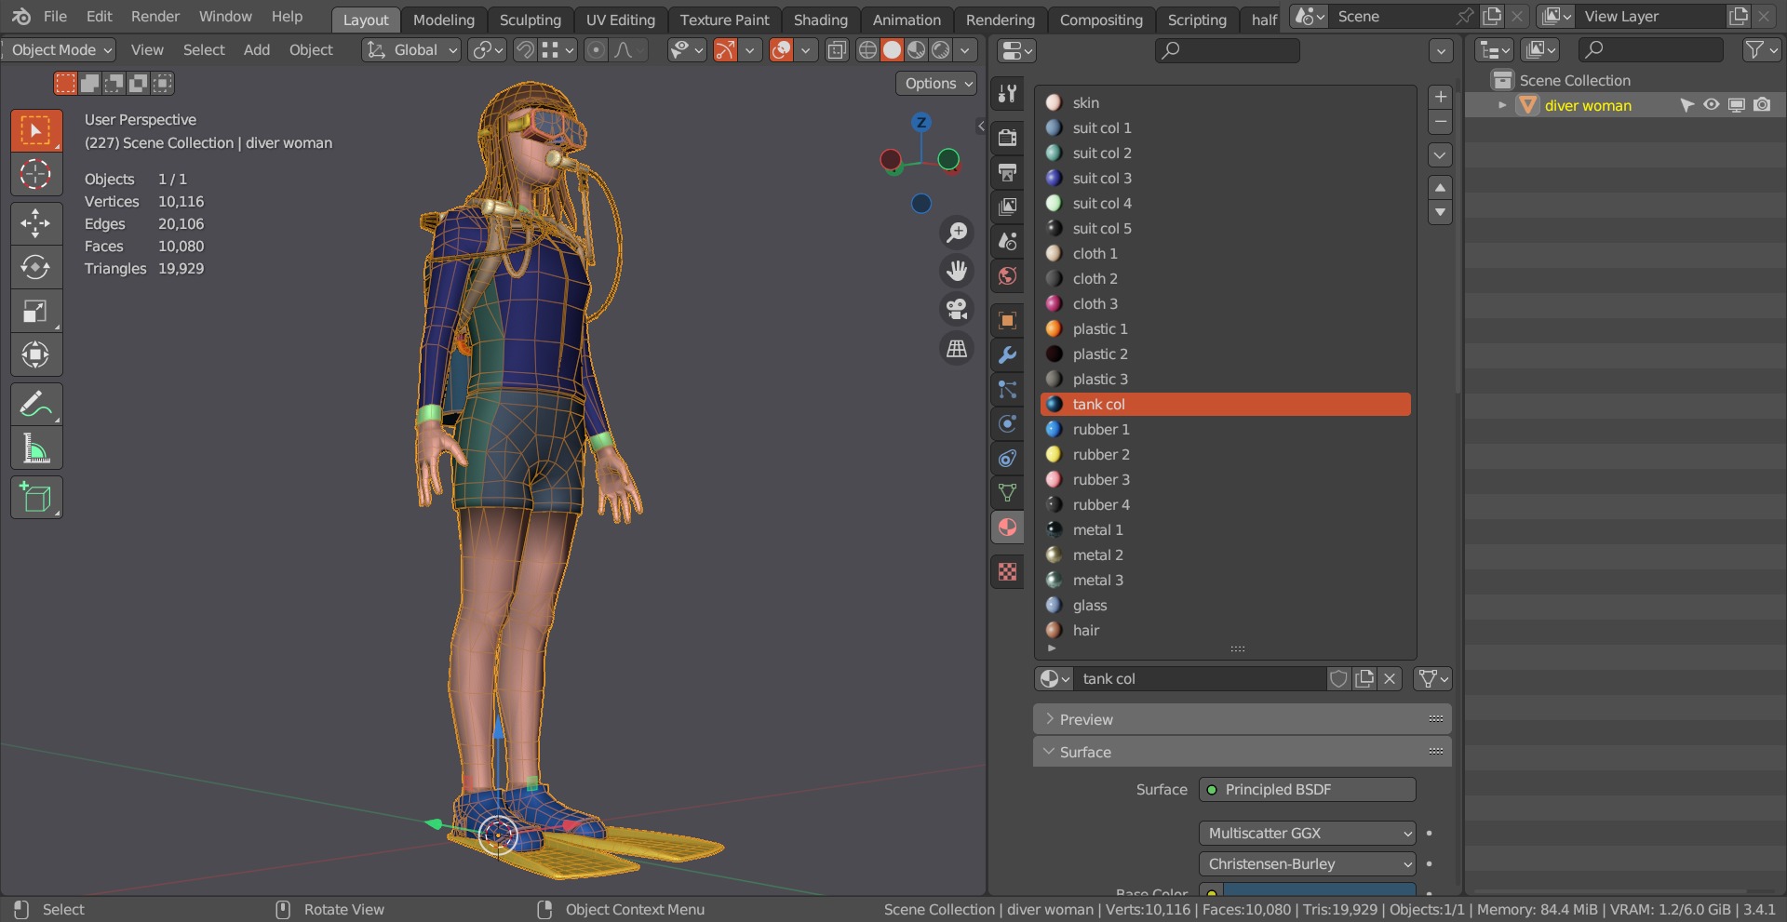This screenshot has width=1787, height=922.
Task: Switch to material preview shading
Action: pyautogui.click(x=916, y=49)
